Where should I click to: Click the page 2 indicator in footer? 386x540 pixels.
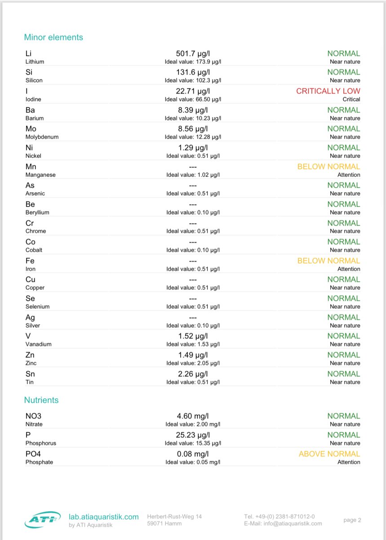pos(352,520)
